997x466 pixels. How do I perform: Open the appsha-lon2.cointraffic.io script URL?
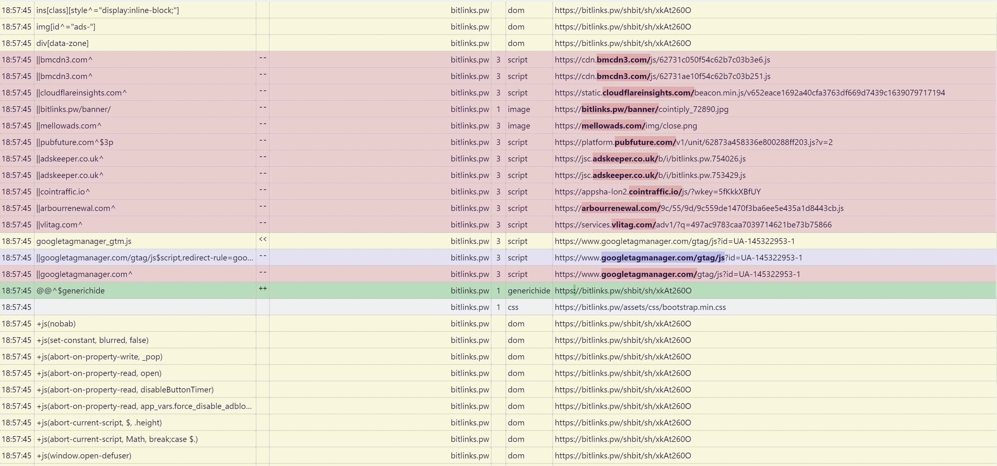[x=657, y=192]
